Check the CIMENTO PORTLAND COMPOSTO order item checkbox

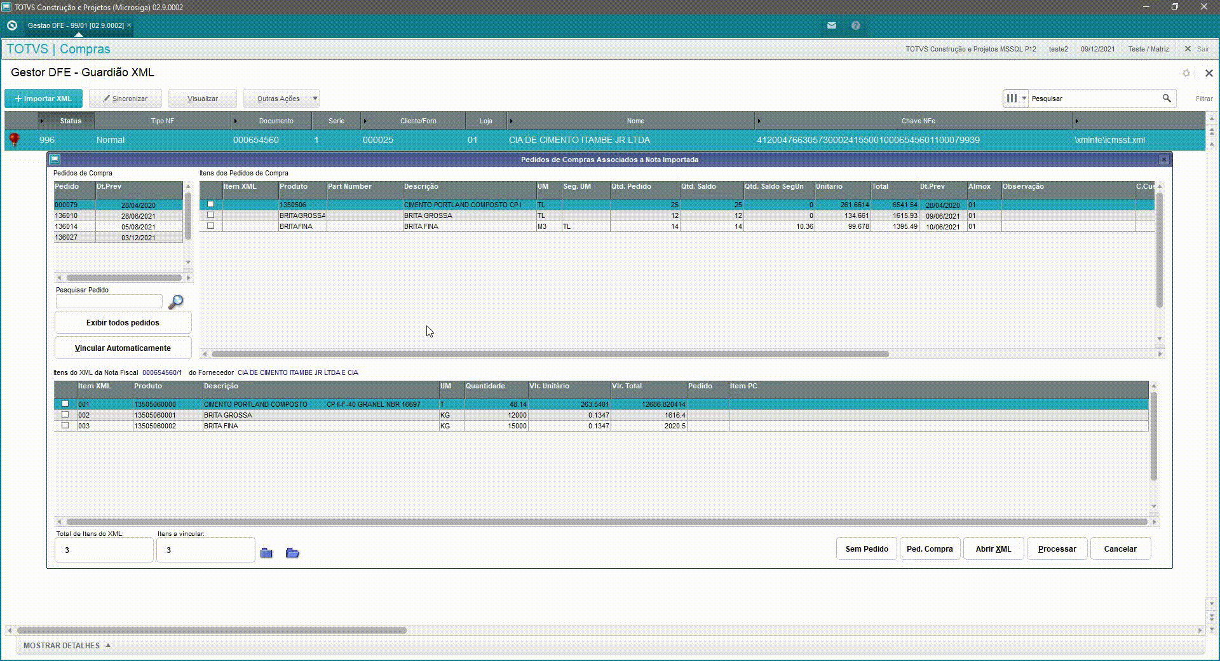pyautogui.click(x=210, y=204)
